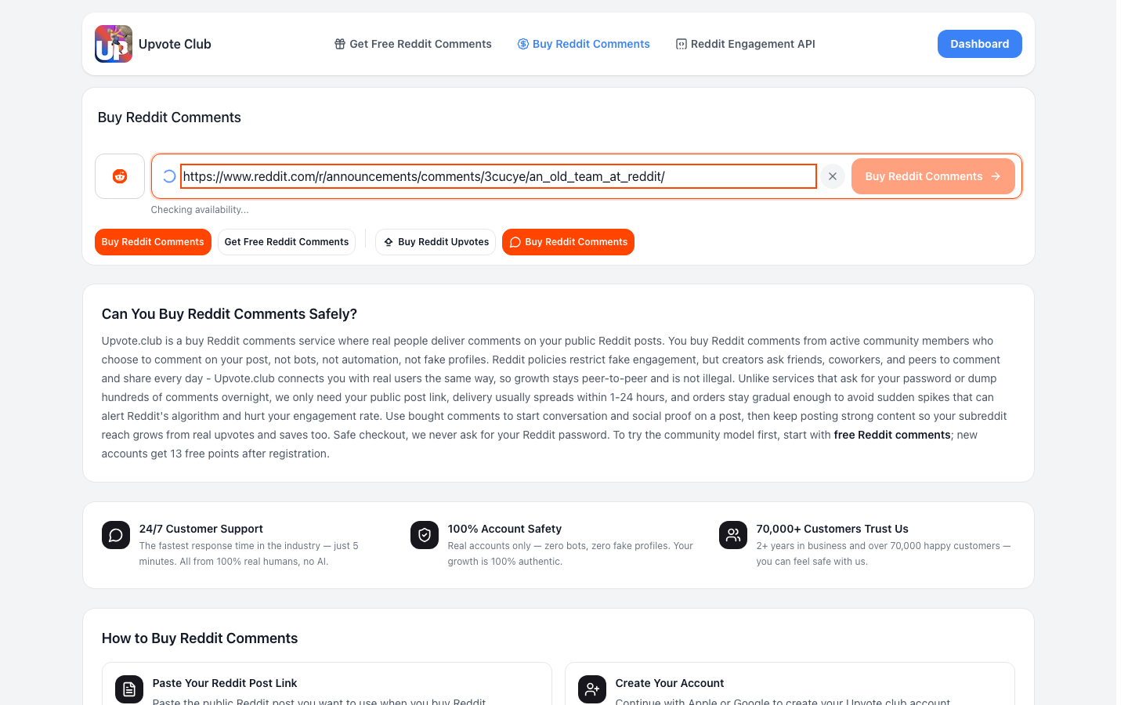This screenshot has height=705, width=1128.
Task: Click the people Customers Trust Us icon
Action: coord(733,535)
